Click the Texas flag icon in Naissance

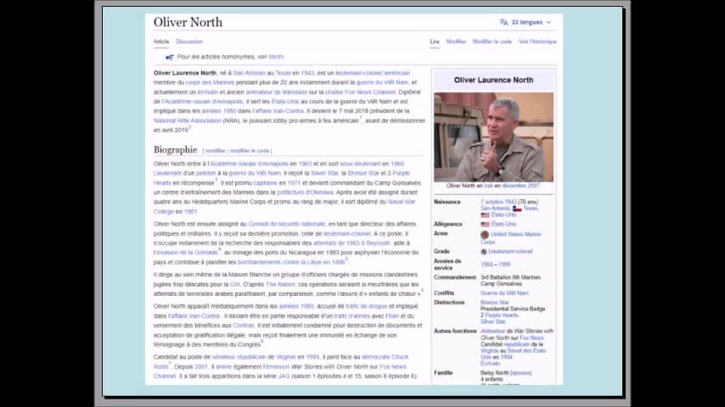pyautogui.click(x=517, y=209)
